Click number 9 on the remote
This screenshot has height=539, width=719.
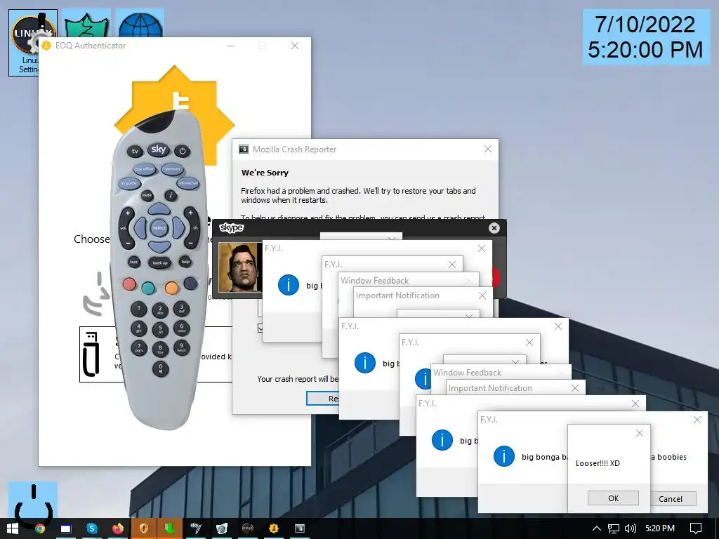182,347
